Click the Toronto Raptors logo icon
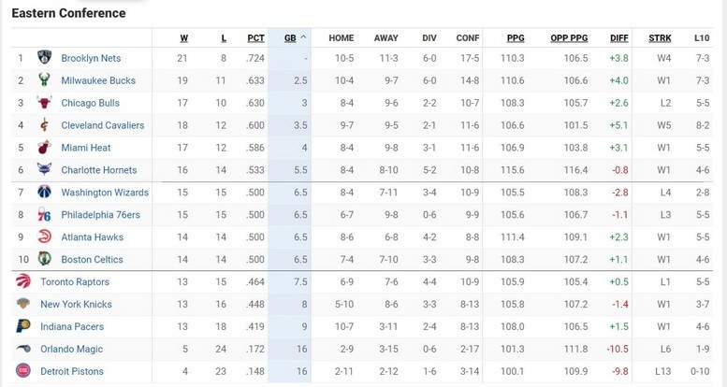Viewport: 727px width, 387px height. (23, 281)
